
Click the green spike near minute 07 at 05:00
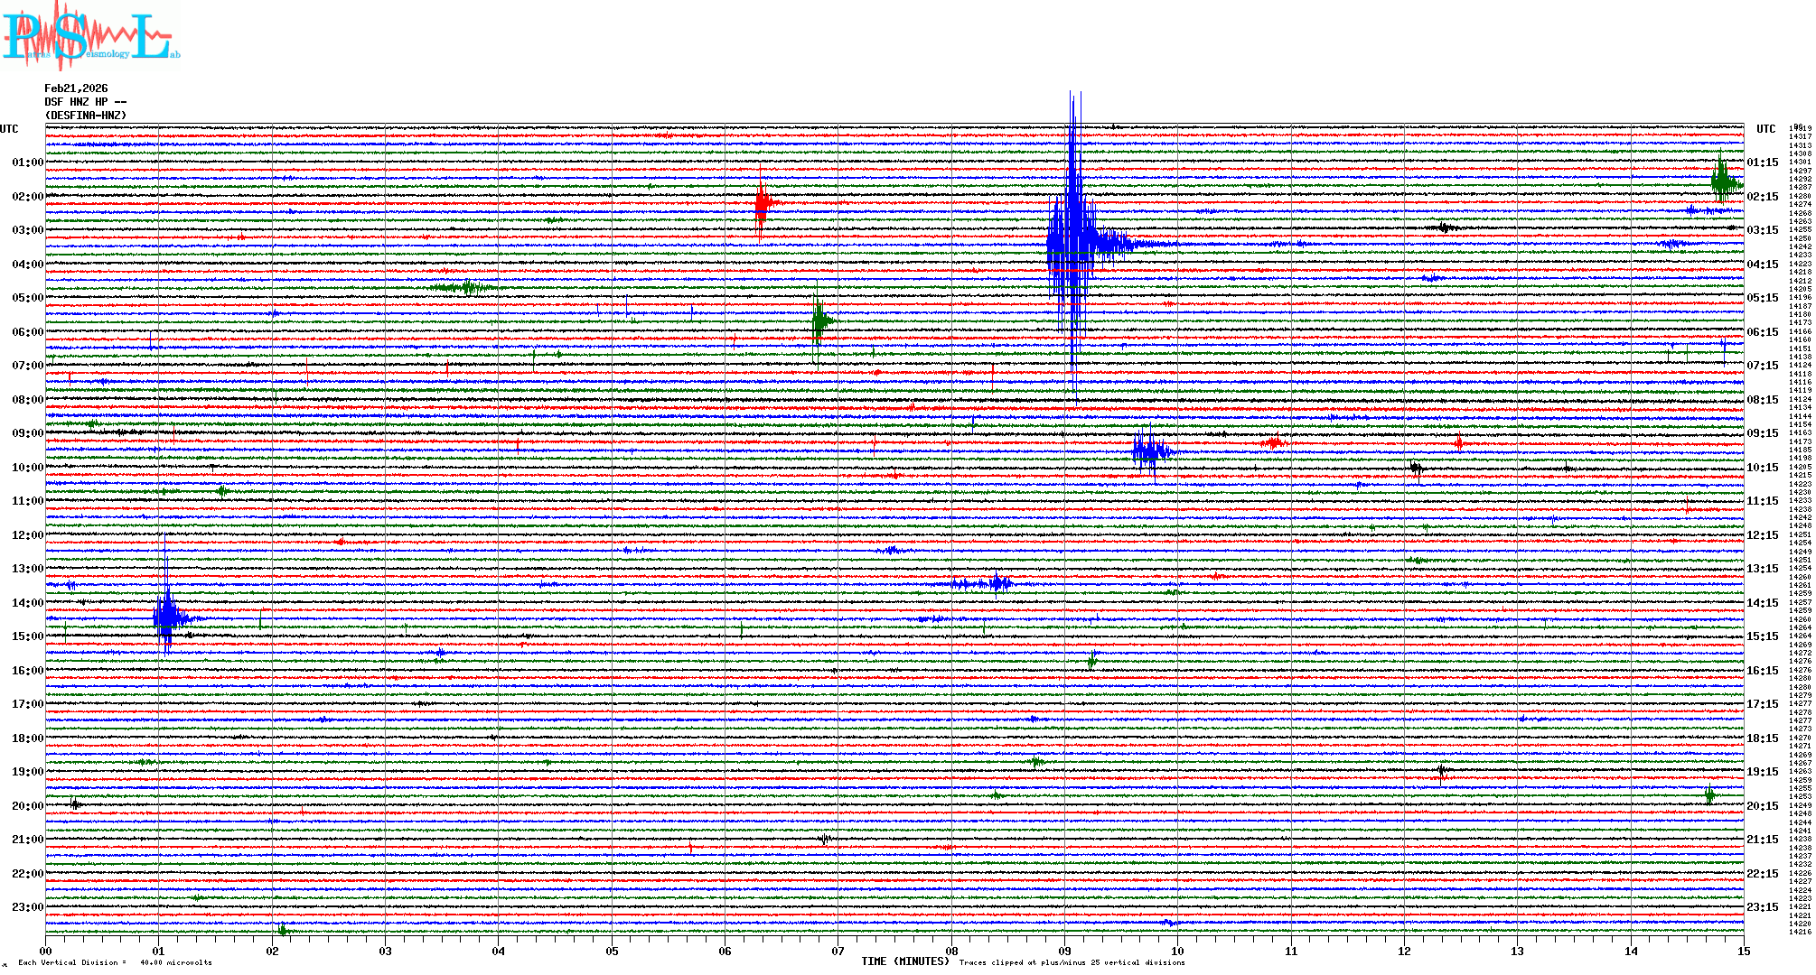point(819,320)
